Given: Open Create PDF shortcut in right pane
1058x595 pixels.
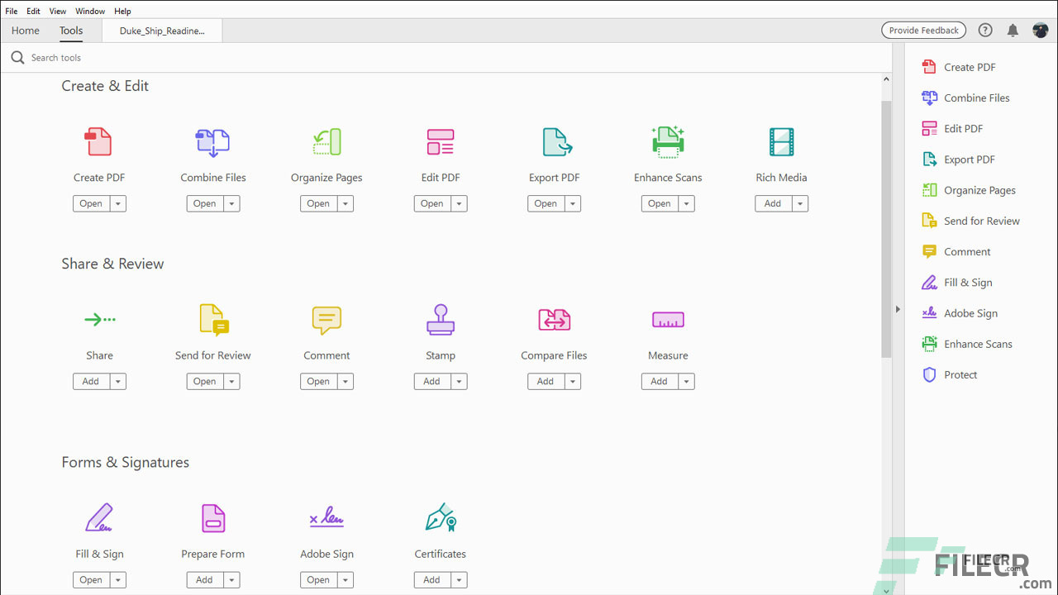Looking at the screenshot, I should 959,67.
